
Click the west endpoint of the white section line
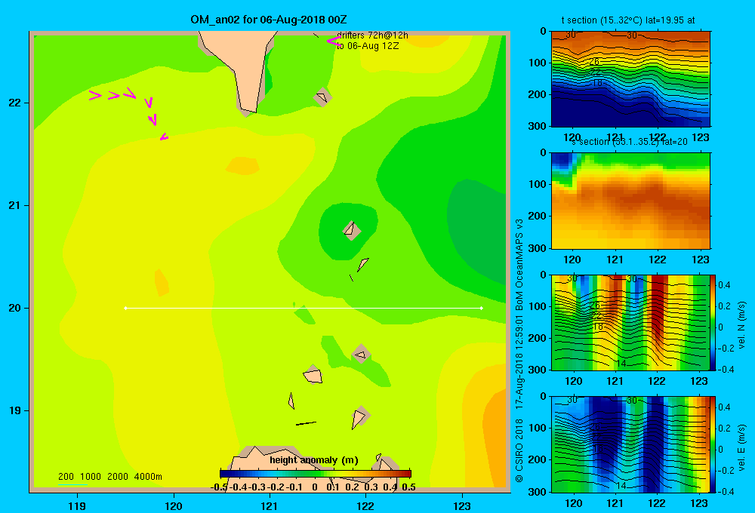(x=125, y=308)
